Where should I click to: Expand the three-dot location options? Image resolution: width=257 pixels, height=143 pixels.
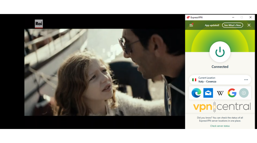coord(246,80)
